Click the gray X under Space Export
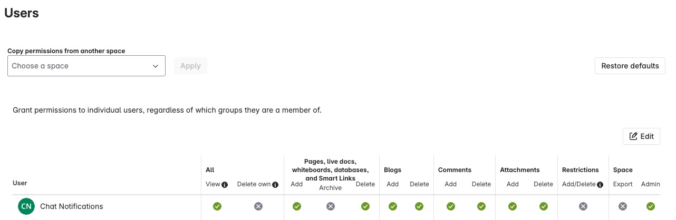Image resolution: width=676 pixels, height=220 pixels. click(623, 206)
